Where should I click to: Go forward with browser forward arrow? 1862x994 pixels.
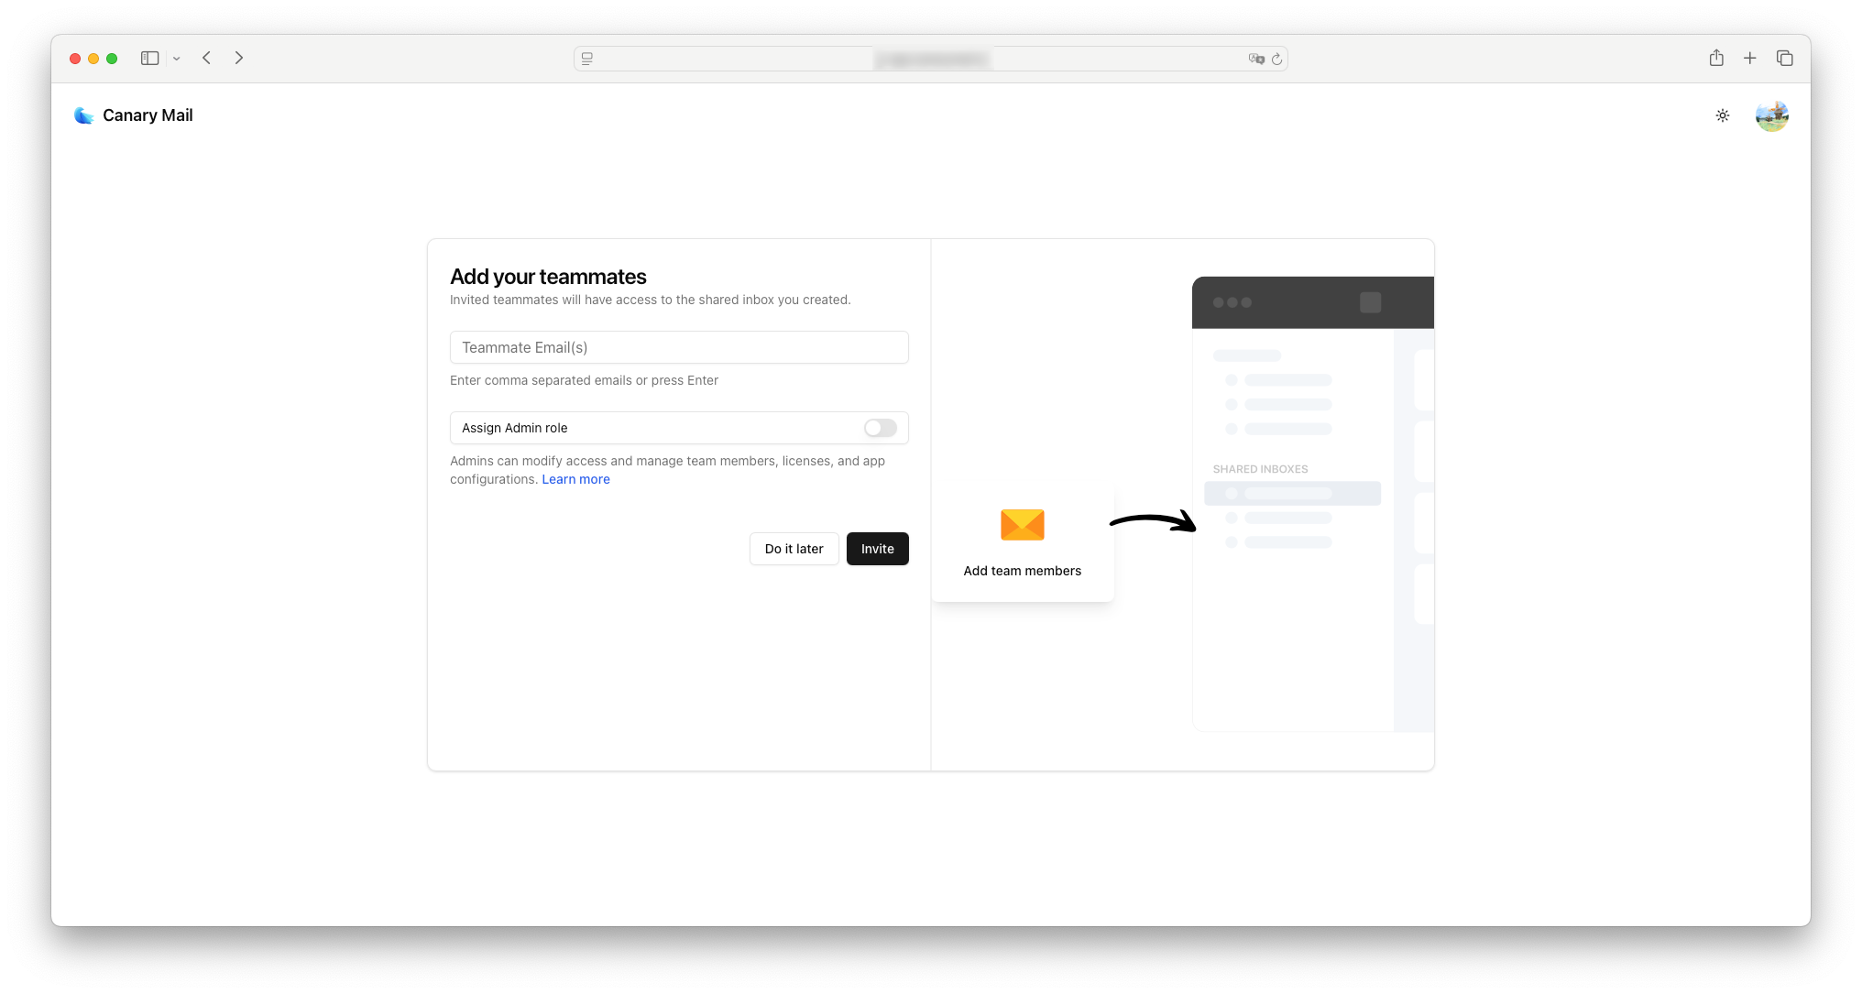pyautogui.click(x=239, y=58)
